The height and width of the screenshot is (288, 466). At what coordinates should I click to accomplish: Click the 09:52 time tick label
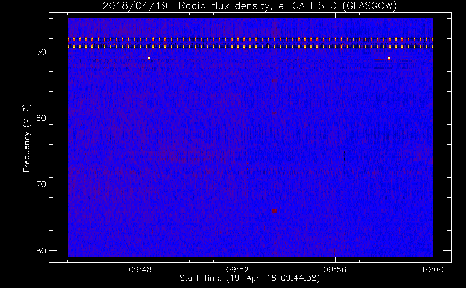238,270
